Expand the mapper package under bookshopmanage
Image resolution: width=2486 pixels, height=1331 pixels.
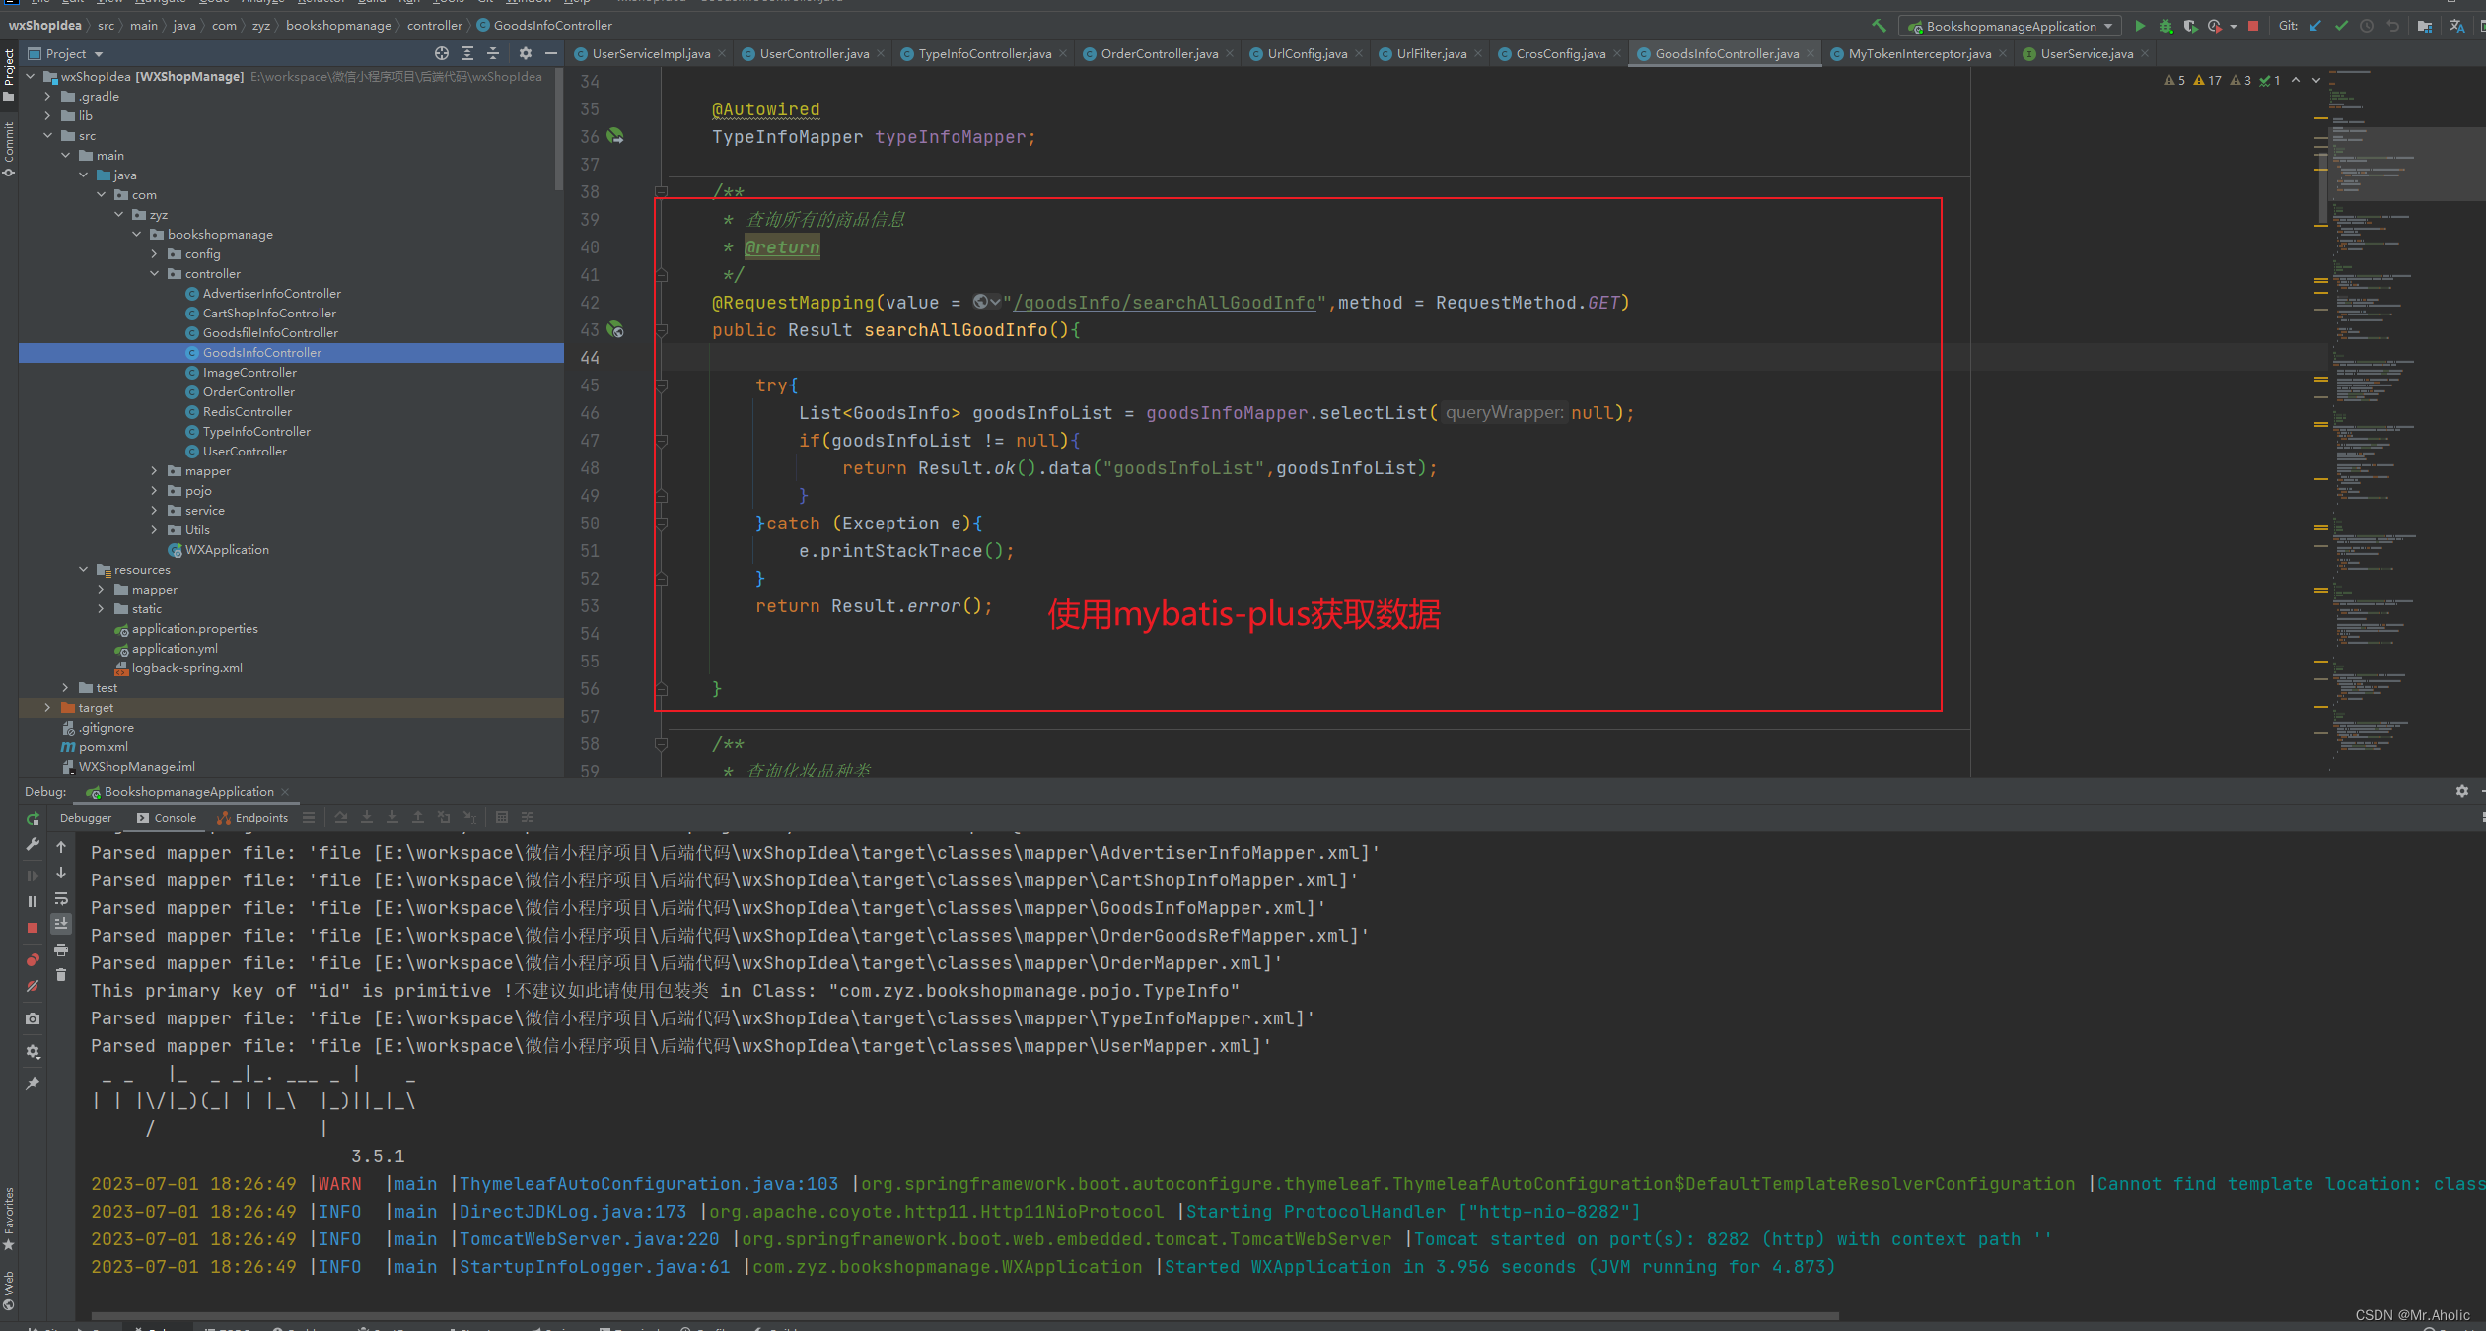click(x=154, y=470)
